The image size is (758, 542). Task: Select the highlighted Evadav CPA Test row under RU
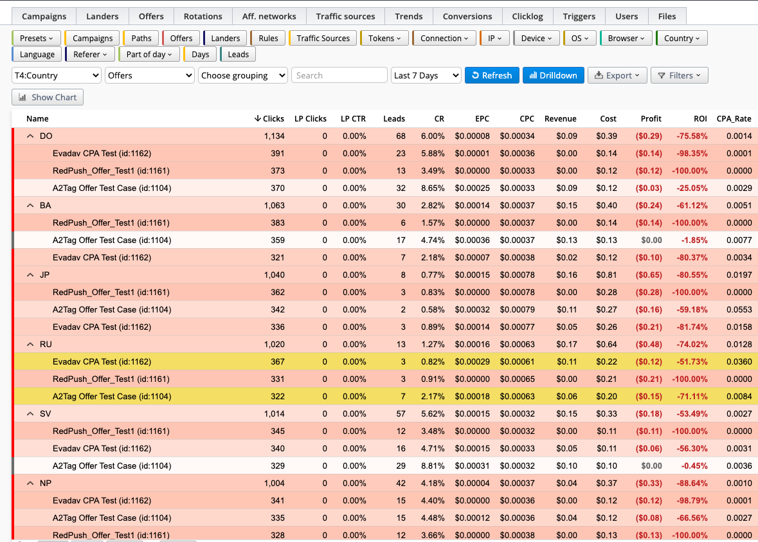click(x=385, y=362)
